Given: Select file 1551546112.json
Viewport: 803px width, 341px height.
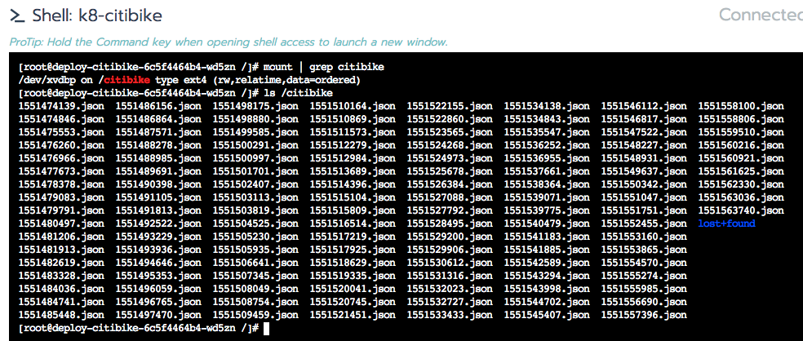Looking at the screenshot, I should tap(644, 107).
